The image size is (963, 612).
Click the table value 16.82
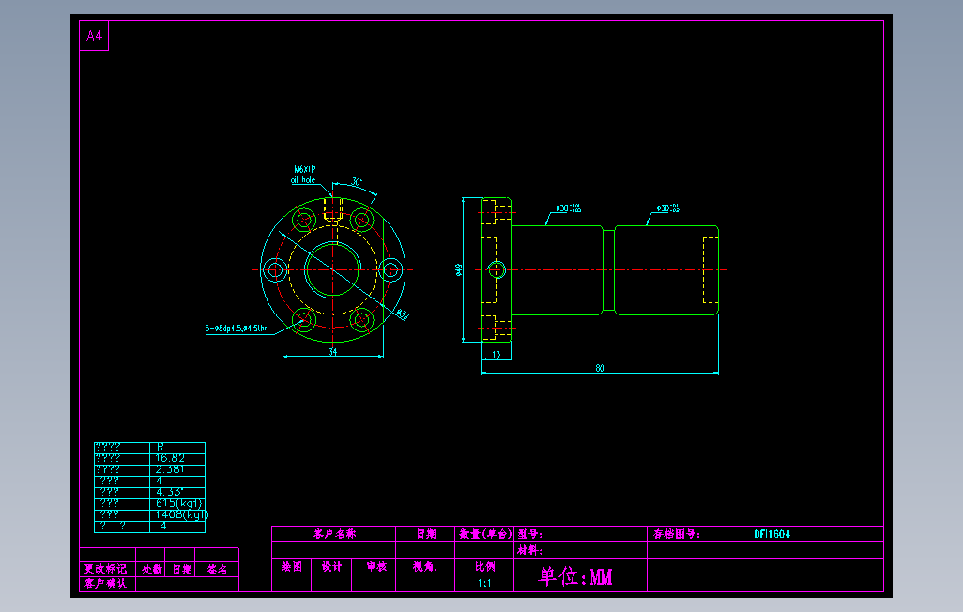(170, 458)
